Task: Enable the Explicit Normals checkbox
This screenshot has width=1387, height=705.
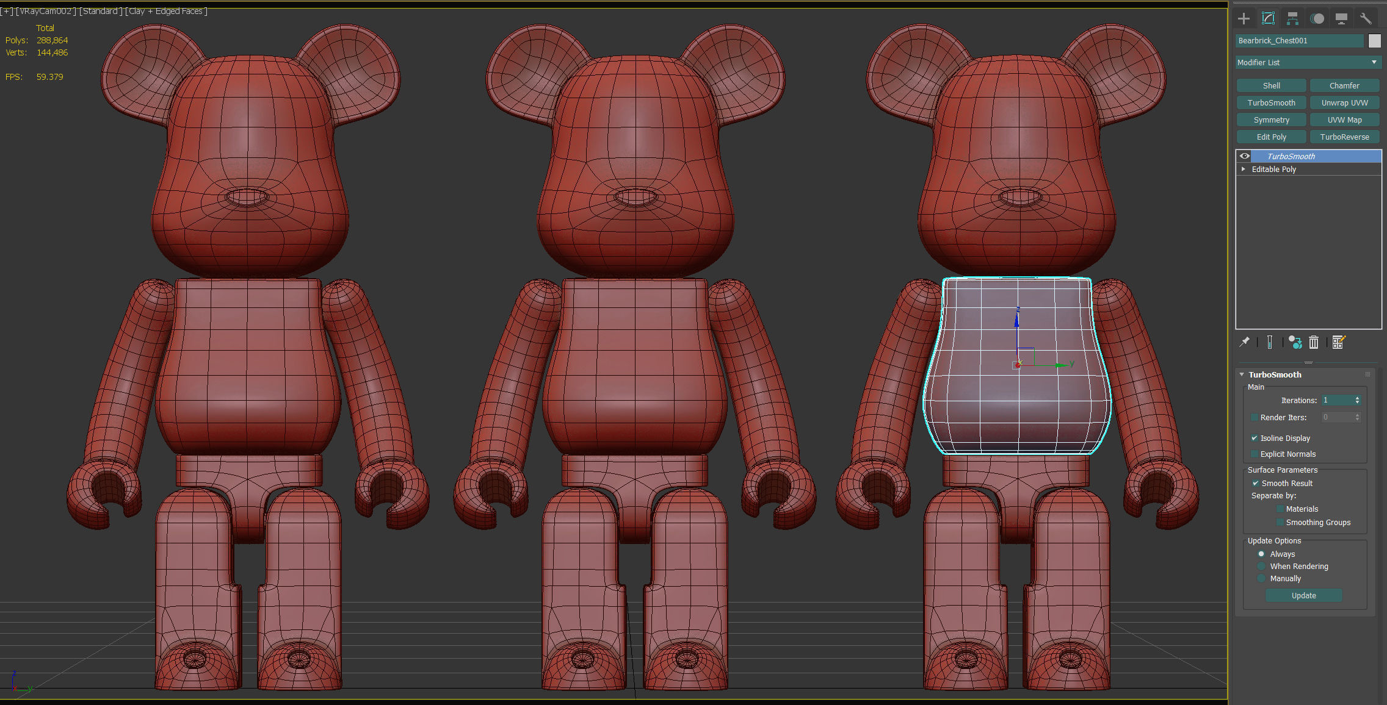Action: (1255, 454)
